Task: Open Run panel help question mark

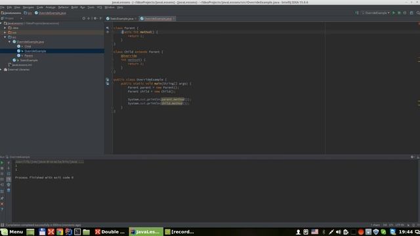Action: [x=2, y=209]
